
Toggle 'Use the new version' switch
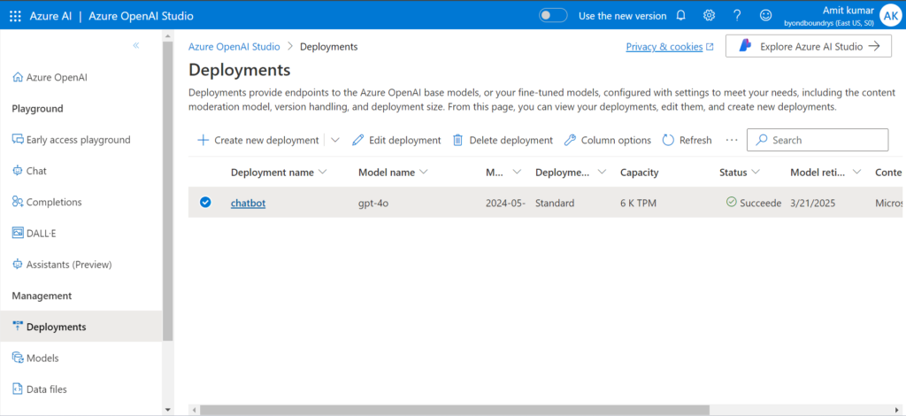pos(553,16)
